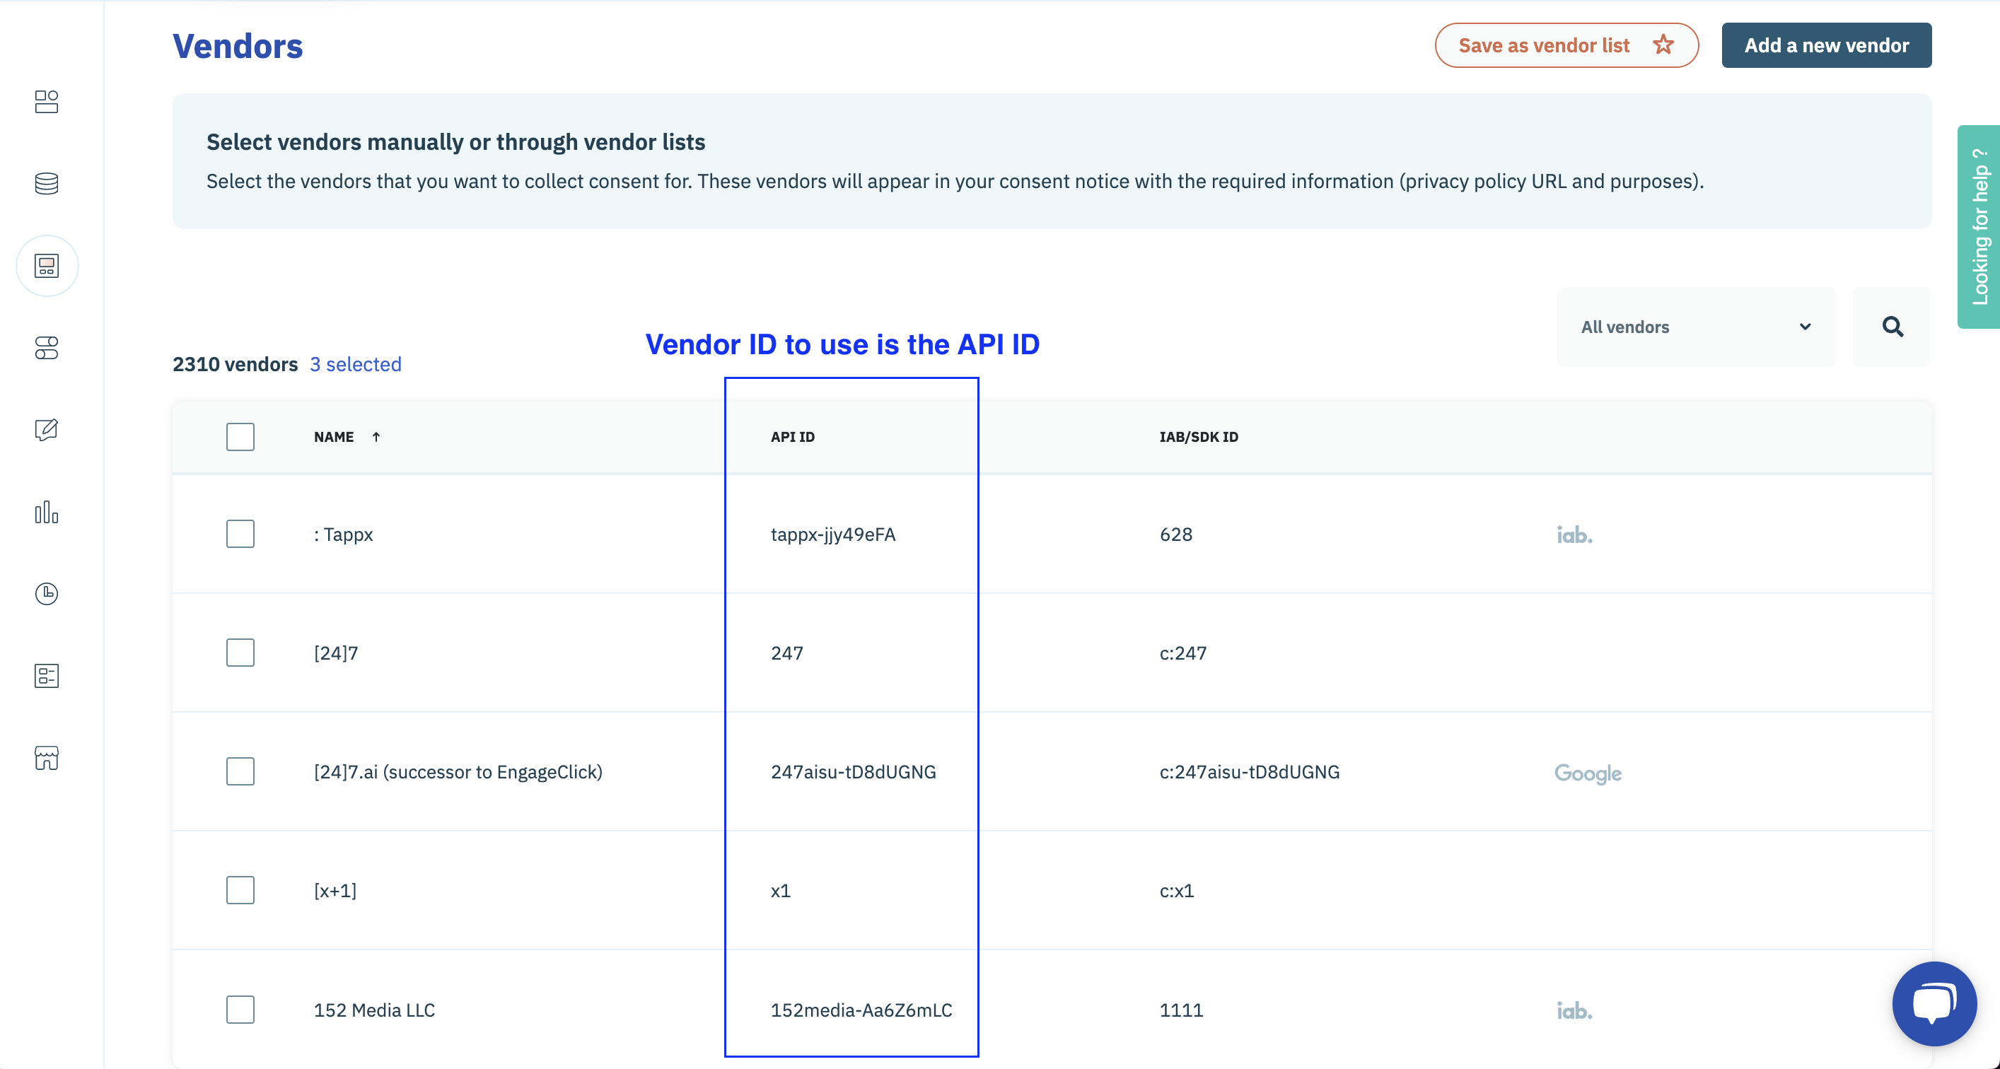
Task: Open the Looking for help side tab
Action: coord(1979,227)
